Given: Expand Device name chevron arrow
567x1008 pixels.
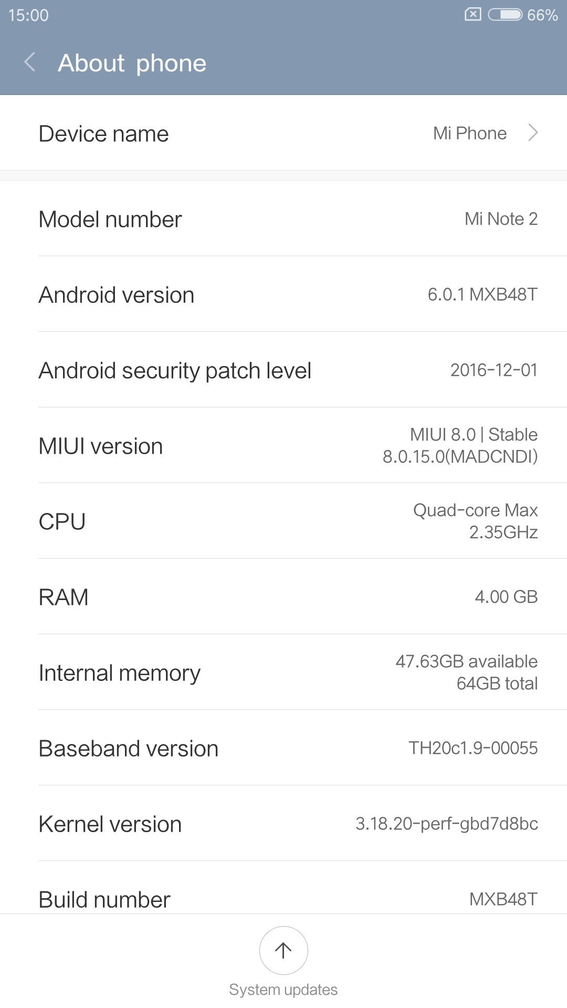Looking at the screenshot, I should [x=533, y=133].
